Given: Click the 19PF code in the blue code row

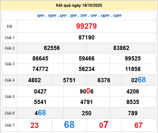Looking at the screenshot, I should point(52,16).
